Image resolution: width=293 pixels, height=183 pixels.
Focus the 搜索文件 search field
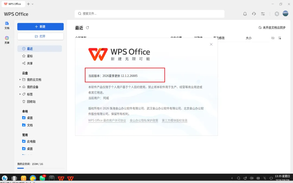pyautogui.click(x=149, y=14)
